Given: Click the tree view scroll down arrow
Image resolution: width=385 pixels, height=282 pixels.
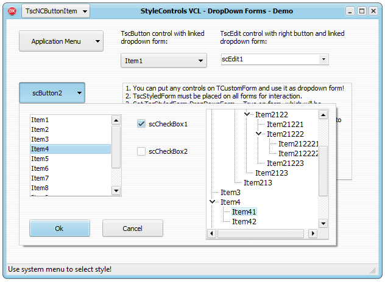Looking at the screenshot, I should coord(323,223).
